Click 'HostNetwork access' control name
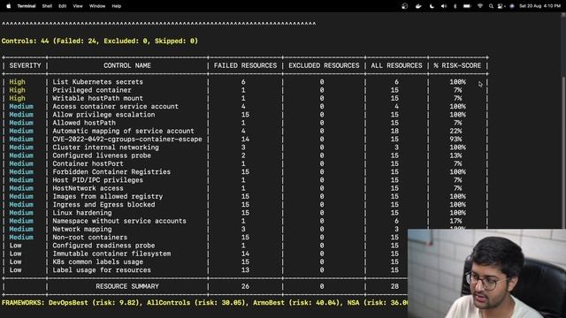 88,188
